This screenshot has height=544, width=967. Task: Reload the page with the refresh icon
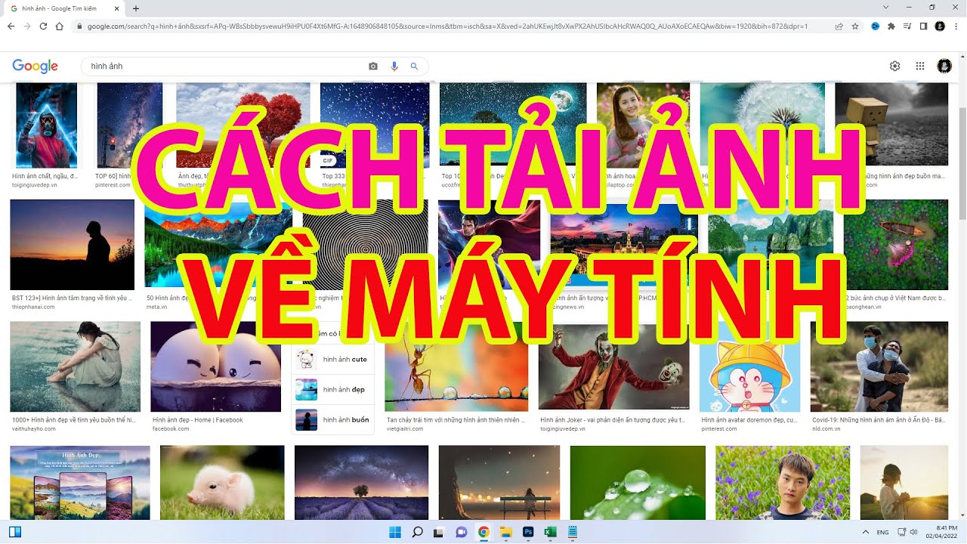click(x=43, y=25)
